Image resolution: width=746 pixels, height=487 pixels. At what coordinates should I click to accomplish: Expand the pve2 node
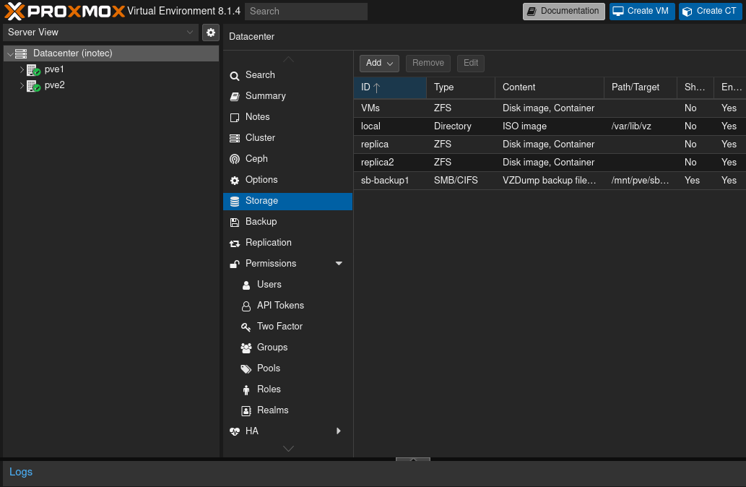pos(22,86)
